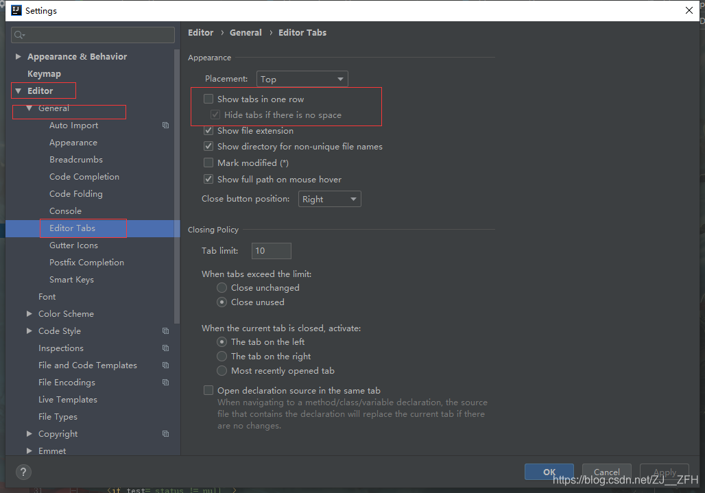Click the settings search field
This screenshot has width=705, height=493.
pos(93,35)
